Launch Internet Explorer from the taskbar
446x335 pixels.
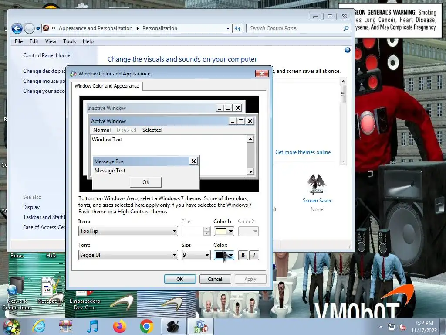click(x=39, y=326)
